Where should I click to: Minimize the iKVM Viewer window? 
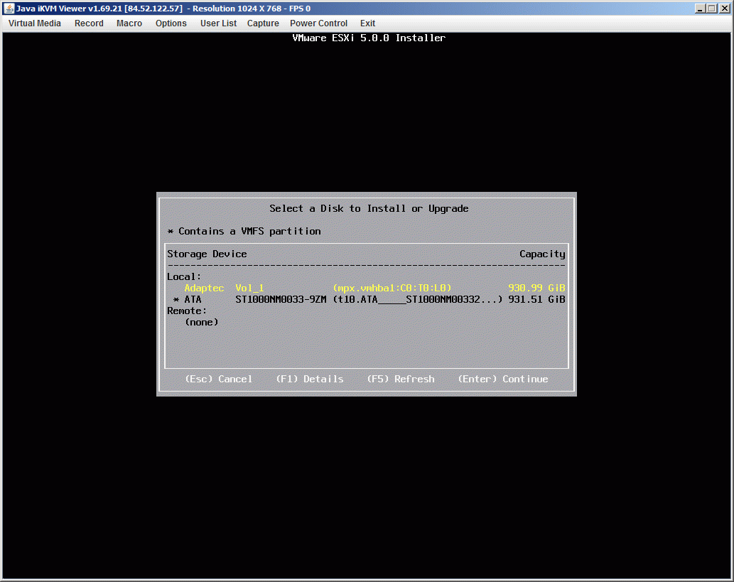tap(700, 9)
